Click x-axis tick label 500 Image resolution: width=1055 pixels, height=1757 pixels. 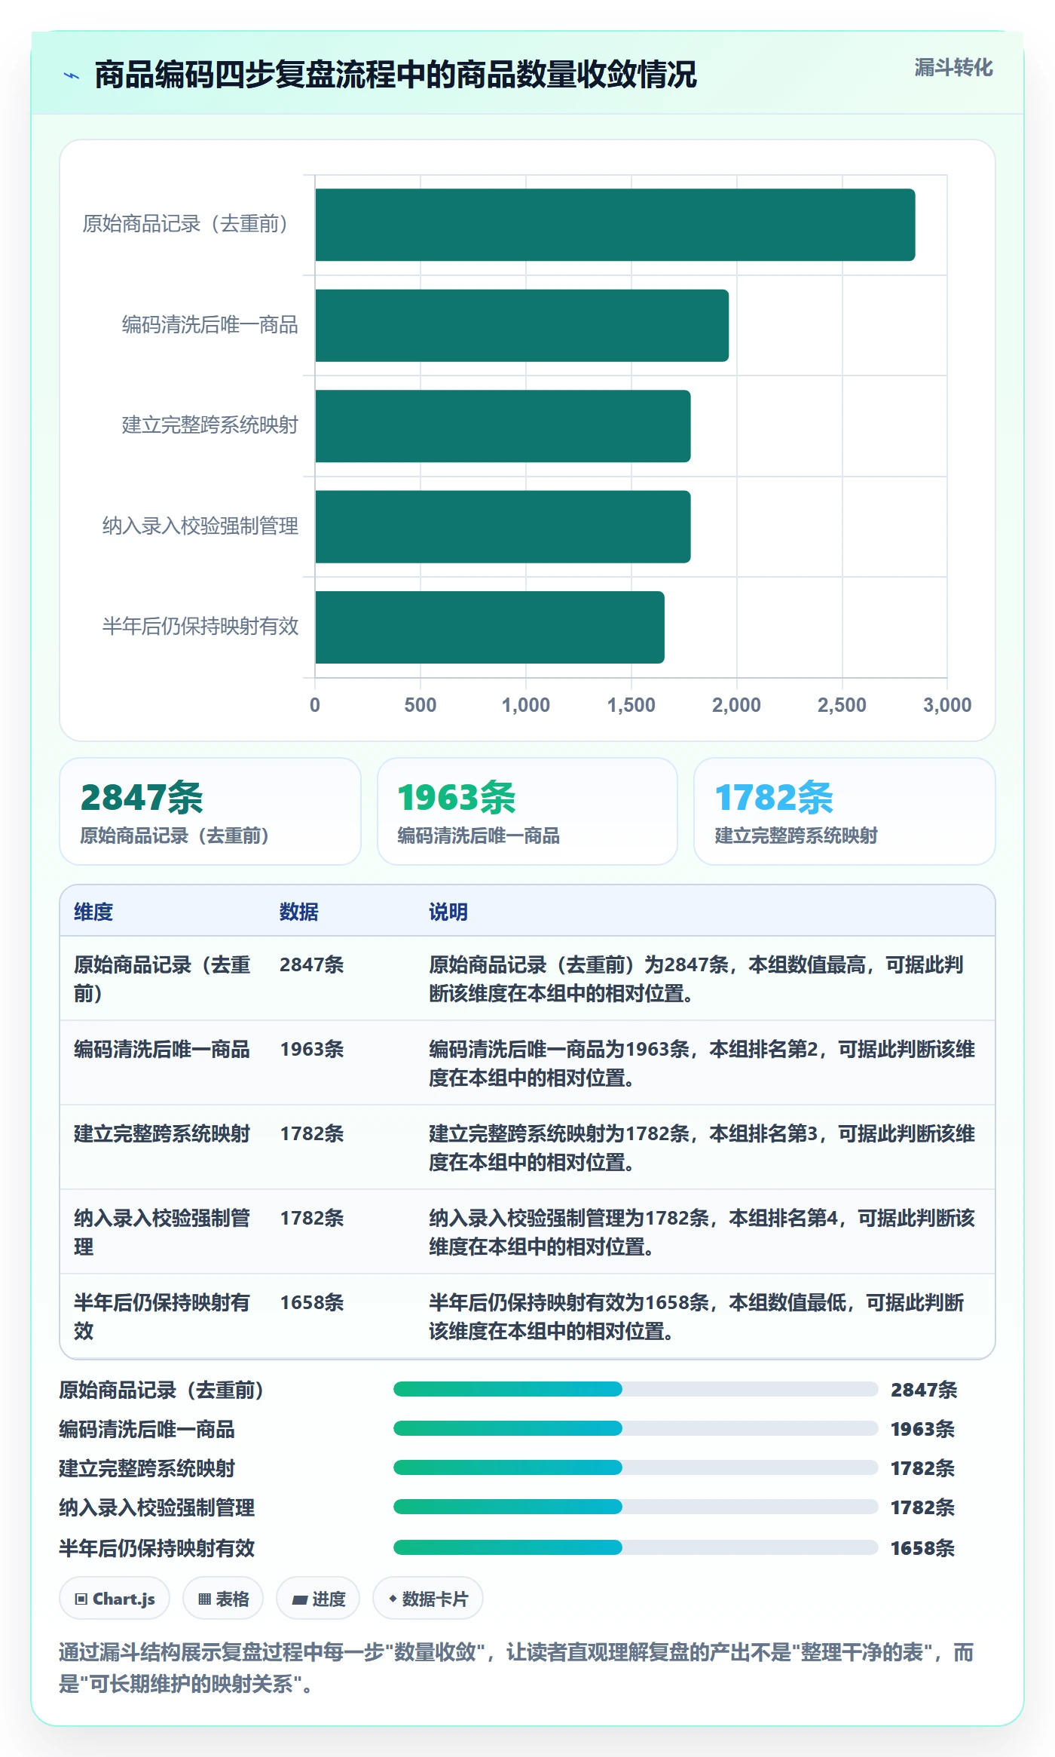coord(420,705)
